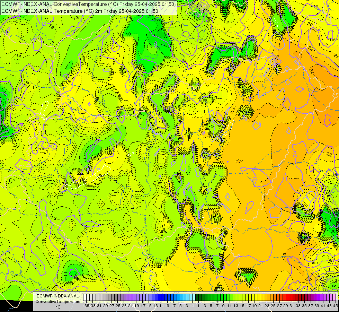339x312 pixels.
Task: Click the legend scale label -9
Action: (167, 306)
